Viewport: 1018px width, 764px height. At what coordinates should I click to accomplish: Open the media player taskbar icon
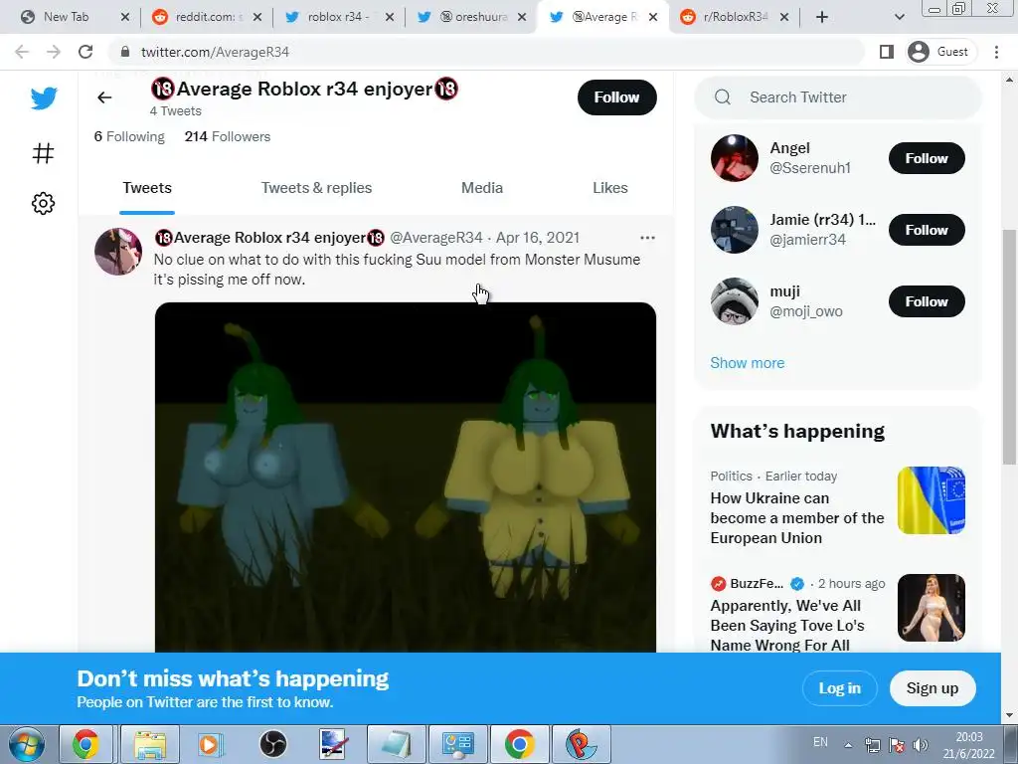(209, 744)
